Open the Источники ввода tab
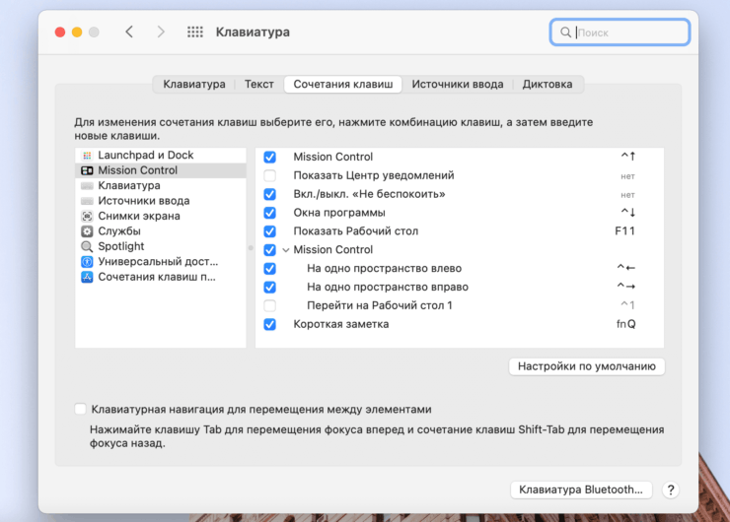 point(457,84)
